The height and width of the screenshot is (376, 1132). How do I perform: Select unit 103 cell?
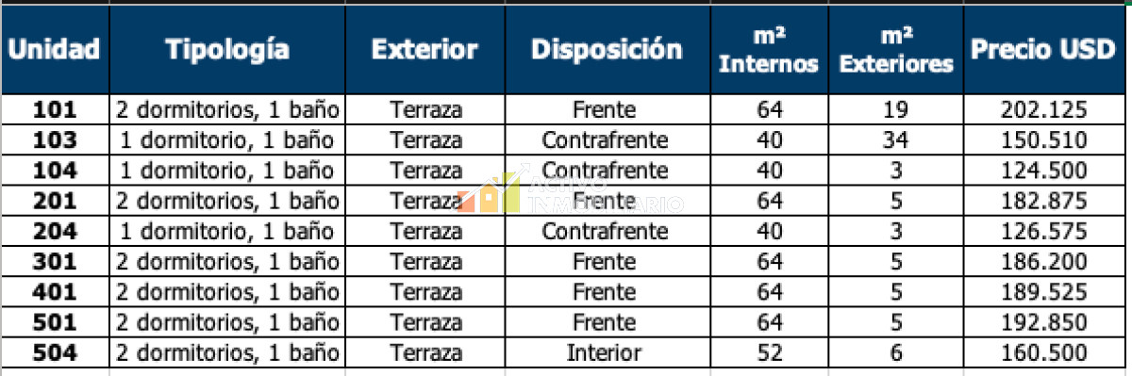pos(55,140)
